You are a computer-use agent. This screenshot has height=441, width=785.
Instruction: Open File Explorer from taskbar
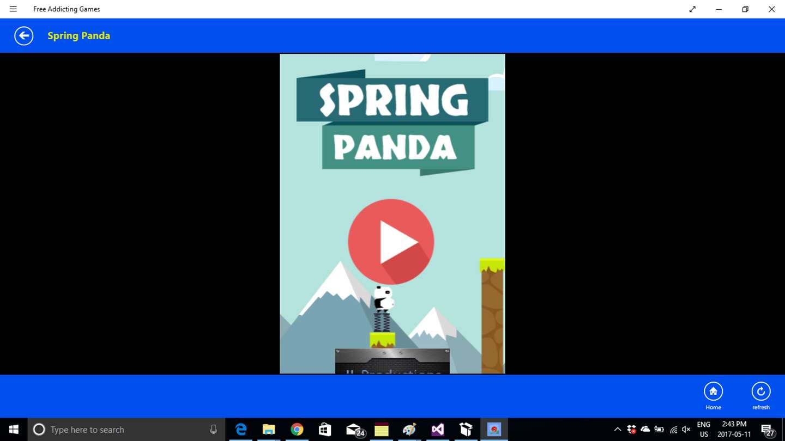coord(269,430)
